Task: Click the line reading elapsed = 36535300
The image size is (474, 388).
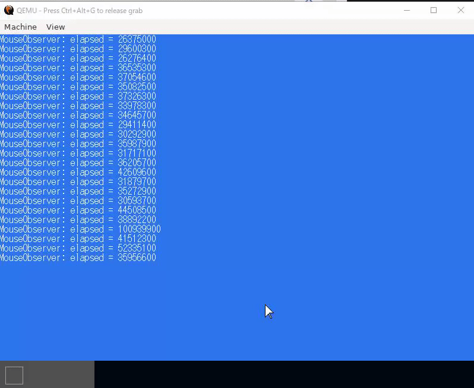Action: [78, 68]
